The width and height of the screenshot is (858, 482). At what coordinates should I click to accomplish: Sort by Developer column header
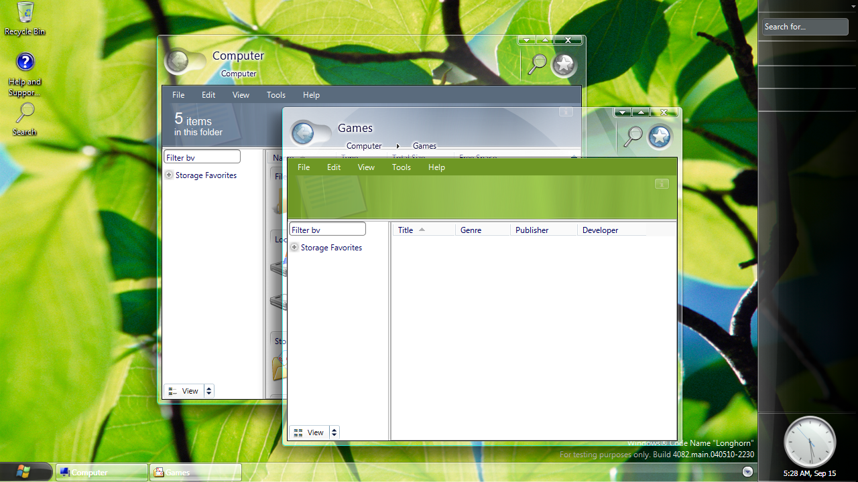(x=612, y=230)
